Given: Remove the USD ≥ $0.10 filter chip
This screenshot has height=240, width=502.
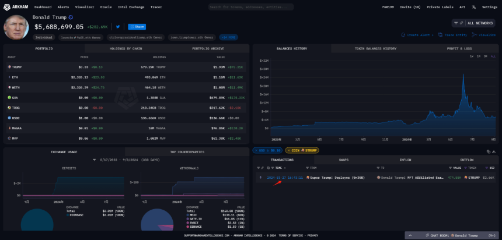Looking at the screenshot, I should point(256,150).
